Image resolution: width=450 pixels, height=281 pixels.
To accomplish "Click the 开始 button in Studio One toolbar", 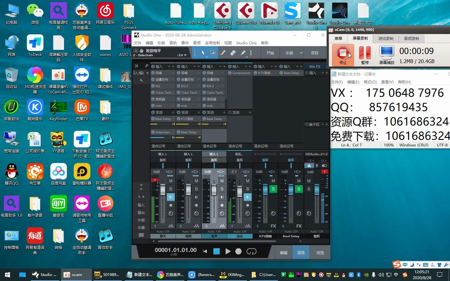I will coord(270,53).
